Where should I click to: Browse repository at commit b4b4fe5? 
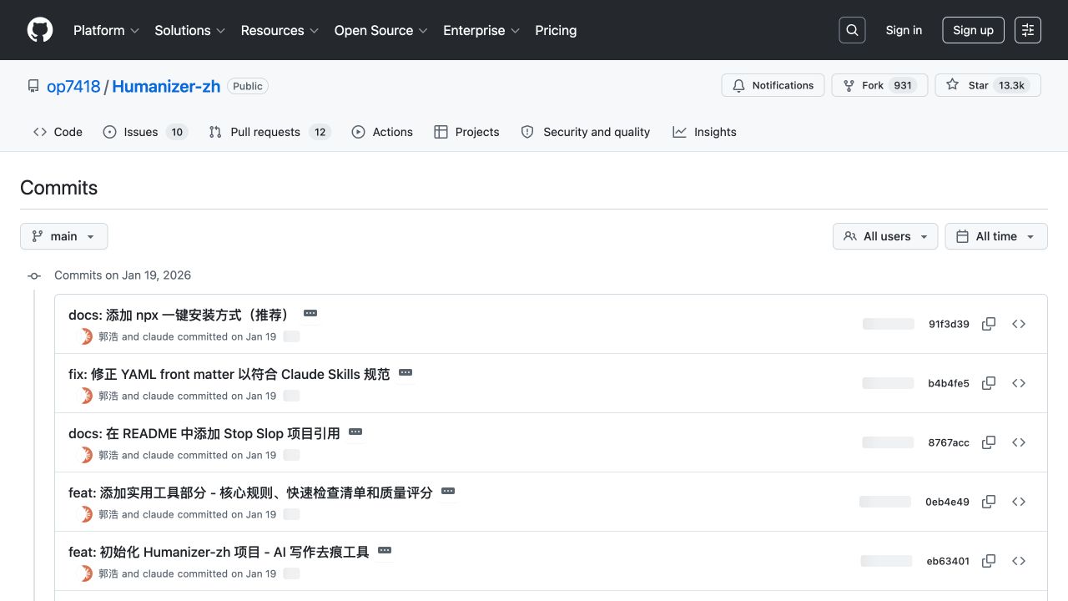pos(1019,383)
